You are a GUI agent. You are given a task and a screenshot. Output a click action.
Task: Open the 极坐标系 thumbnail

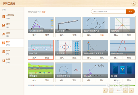point(95,70)
